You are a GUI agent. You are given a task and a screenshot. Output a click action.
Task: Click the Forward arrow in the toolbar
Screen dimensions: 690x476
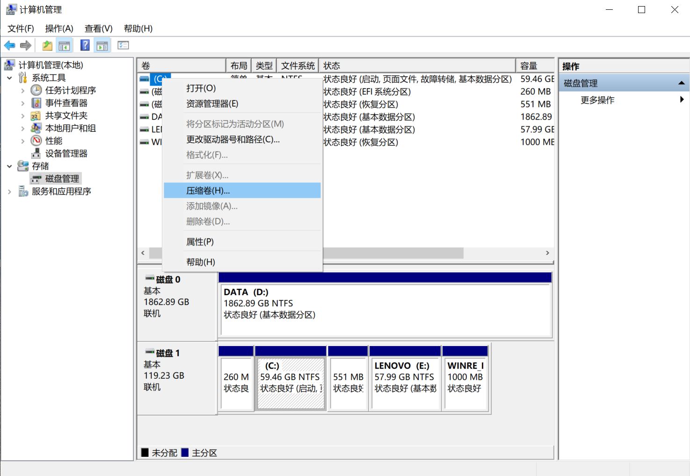click(26, 45)
